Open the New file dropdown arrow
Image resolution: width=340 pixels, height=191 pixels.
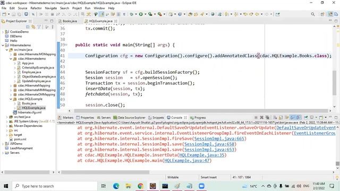[x=8, y=14]
